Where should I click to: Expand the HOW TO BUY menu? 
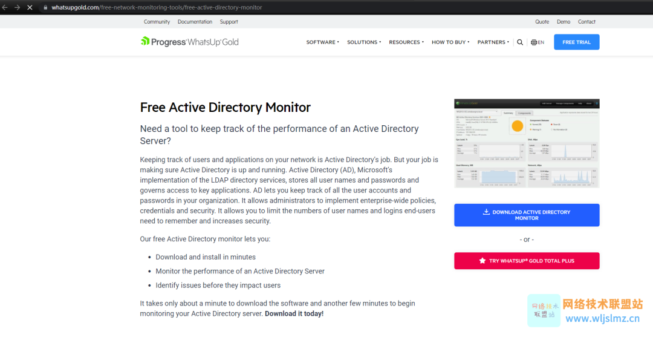coord(450,42)
